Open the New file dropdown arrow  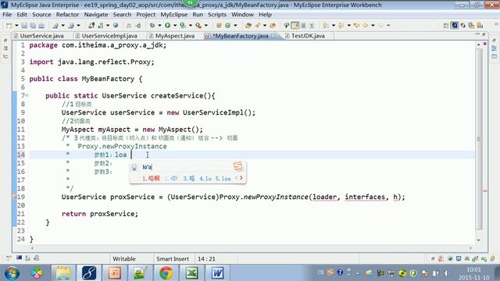click(x=16, y=26)
